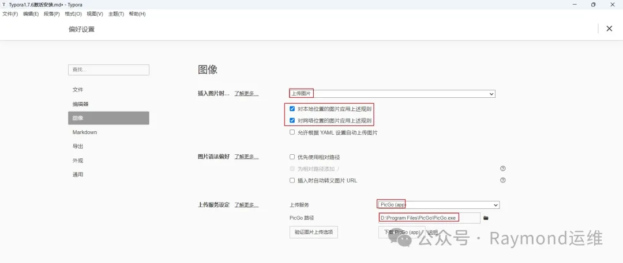Select 导出 in preferences sidebar
Image resolution: width=623 pixels, height=263 pixels.
tap(108, 146)
